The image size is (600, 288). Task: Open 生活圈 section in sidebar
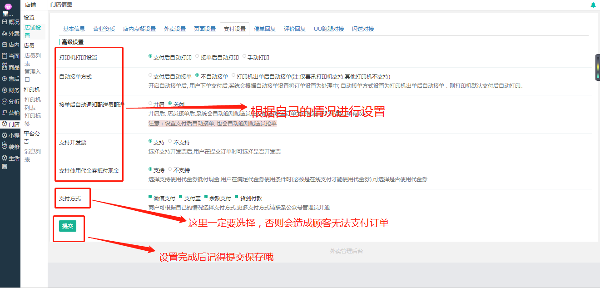coord(10,162)
